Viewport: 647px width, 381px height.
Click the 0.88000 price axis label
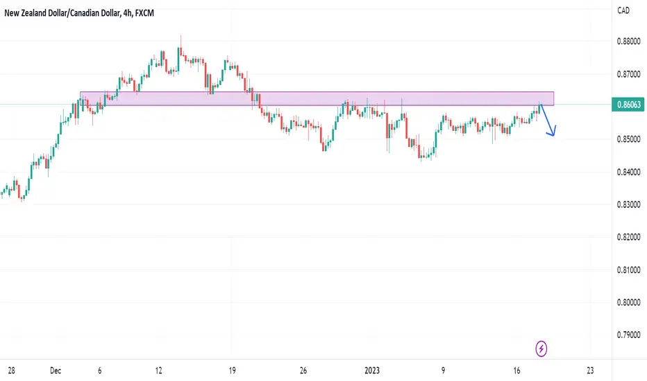(x=628, y=41)
